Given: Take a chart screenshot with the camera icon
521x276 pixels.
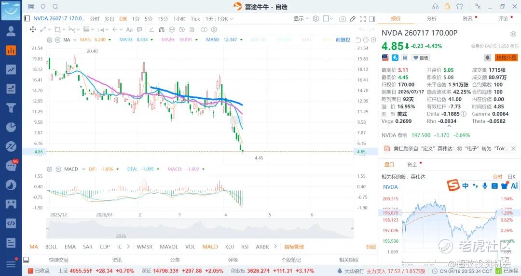Looking at the screenshot, I should [x=342, y=19].
